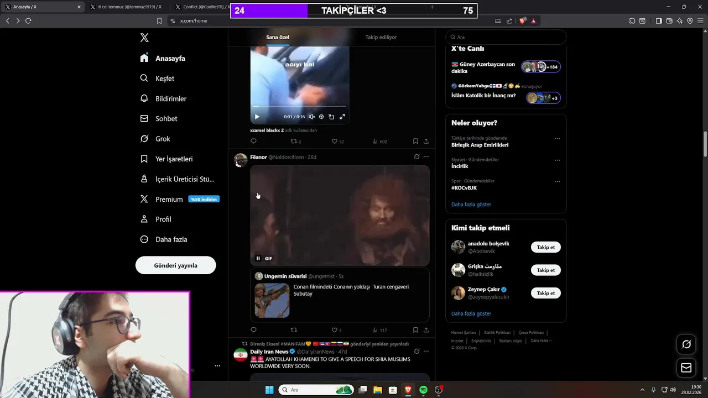Toggle Brave sidebar panel icon
Viewport: 708px width, 398px height.
(x=659, y=20)
